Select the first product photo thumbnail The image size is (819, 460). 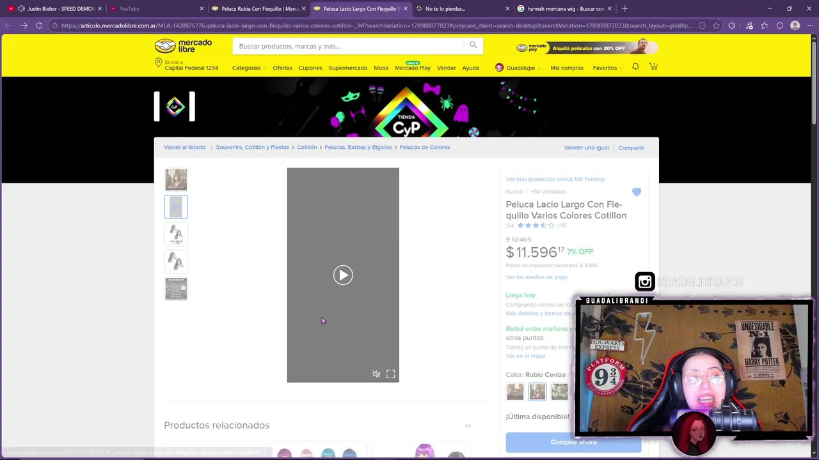coord(176,180)
